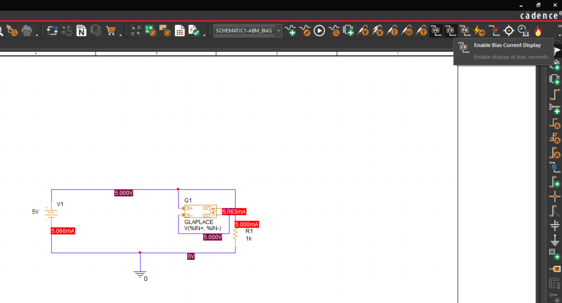Click the 5.066mA bias current label

coord(63,231)
